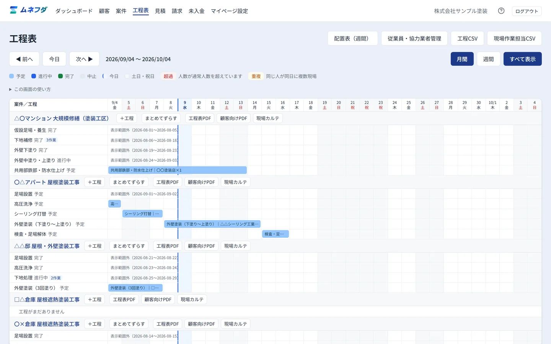Switch to 週間 view
The width and height of the screenshot is (551, 344).
pos(488,59)
